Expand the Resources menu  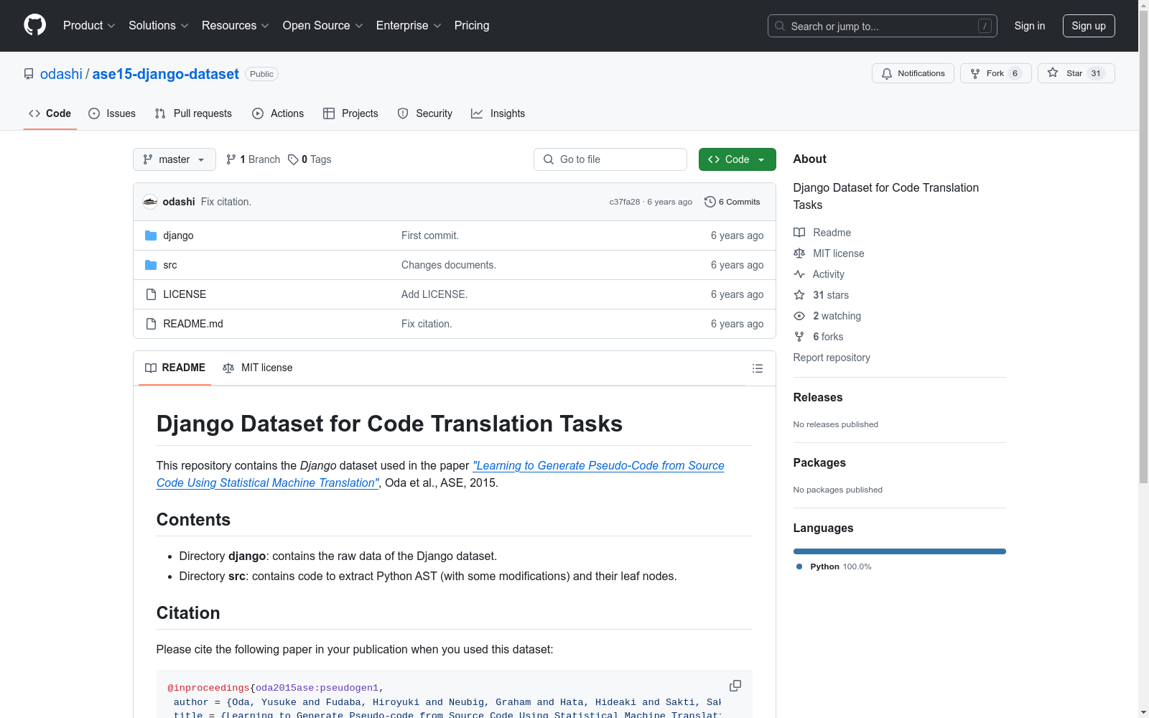[x=236, y=26]
